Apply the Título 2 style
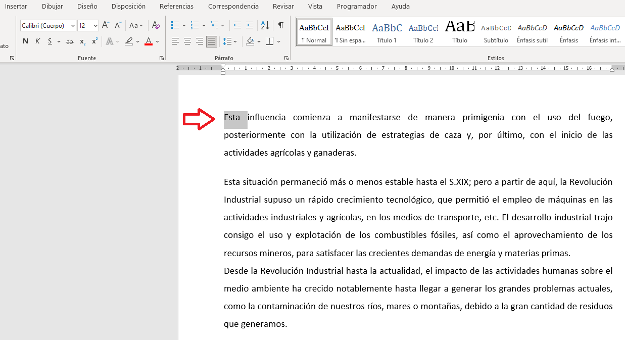The width and height of the screenshot is (625, 340). (423, 33)
